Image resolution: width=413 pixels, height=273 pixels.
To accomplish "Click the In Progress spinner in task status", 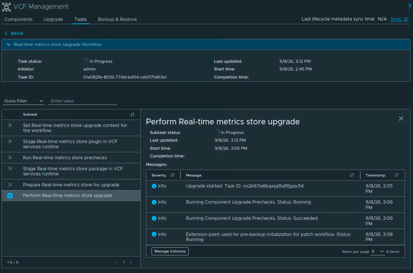I will [x=86, y=61].
